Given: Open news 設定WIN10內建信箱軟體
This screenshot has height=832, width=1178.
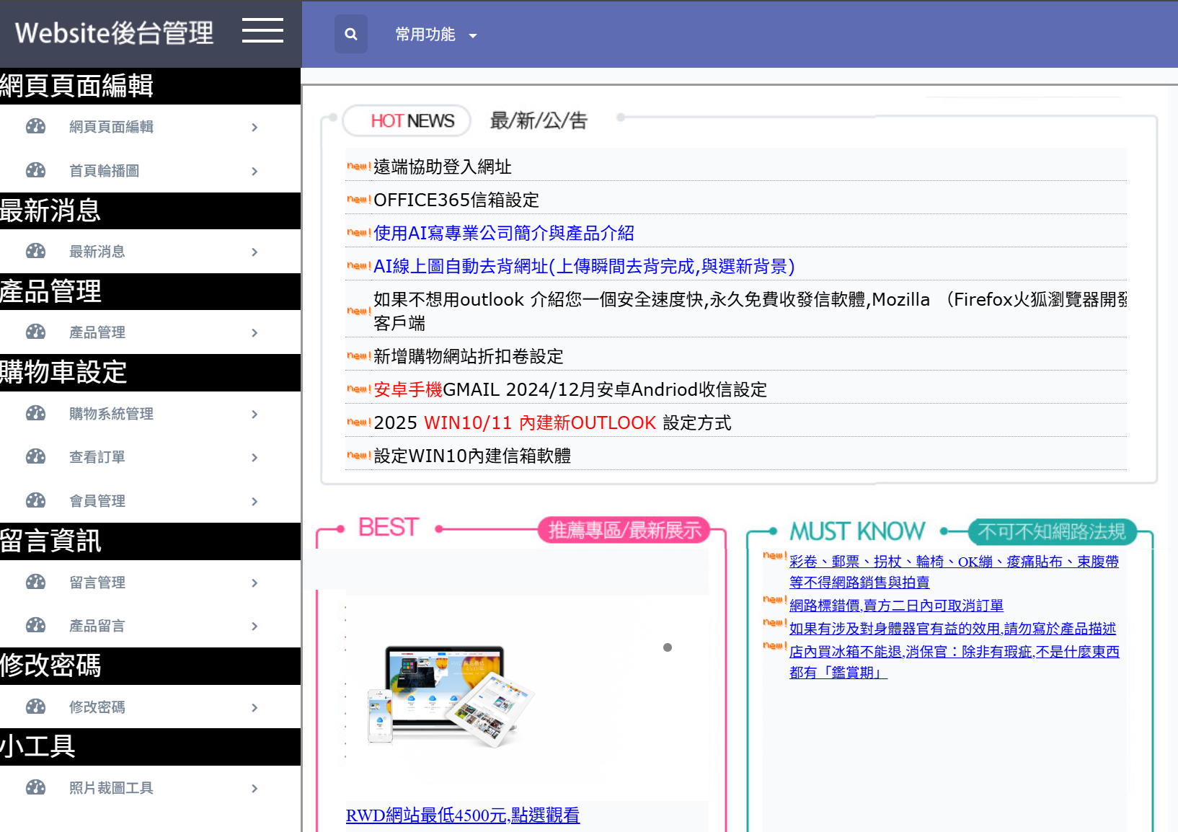Looking at the screenshot, I should coord(472,456).
